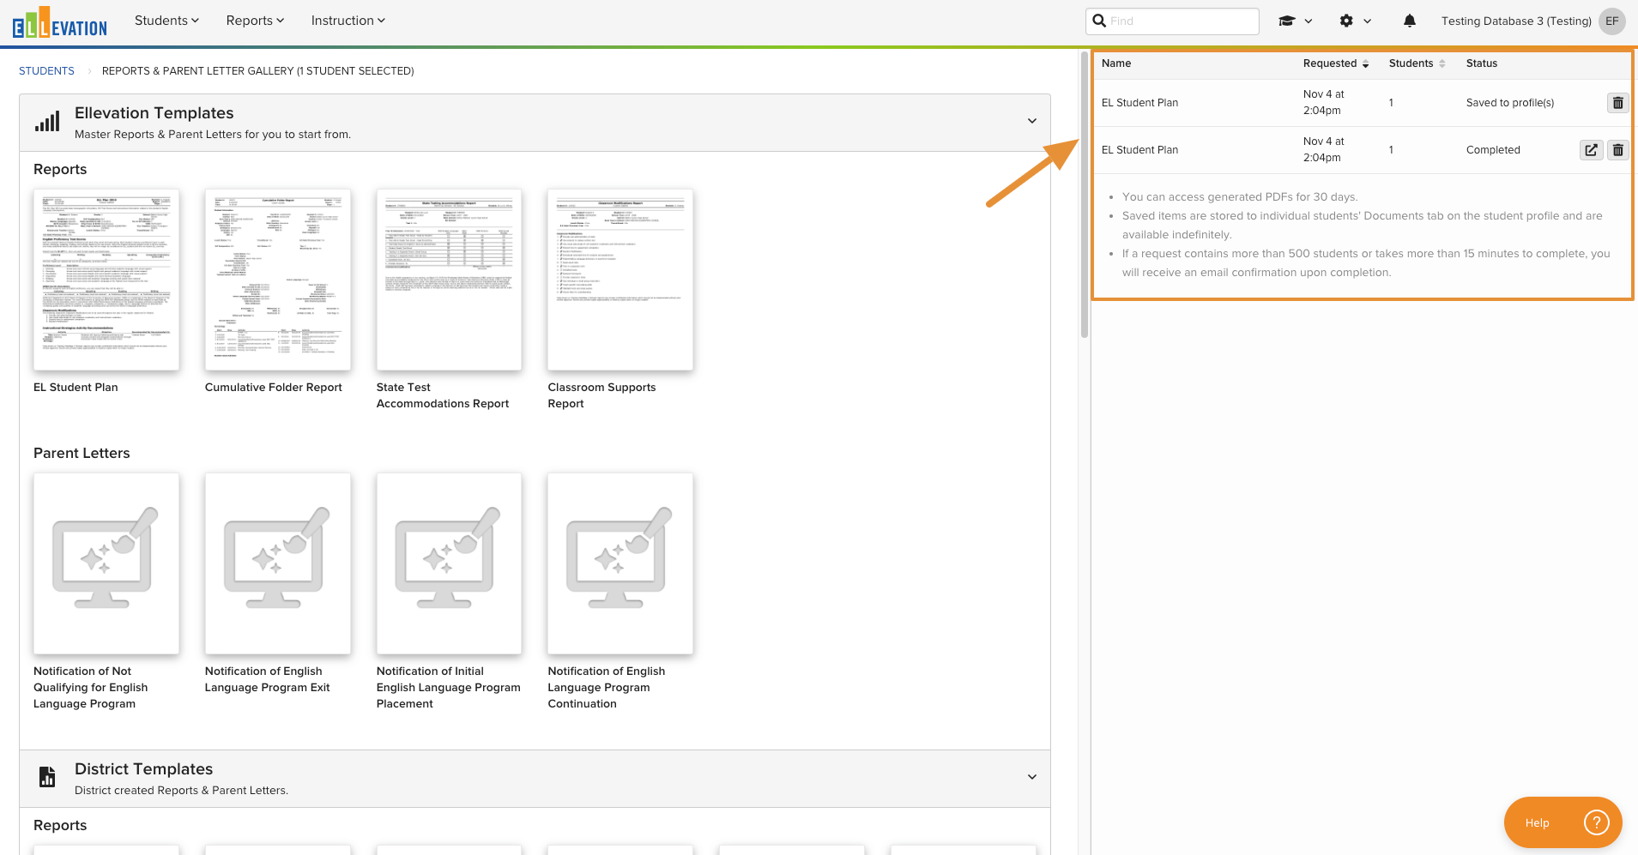Open the Reports menu
This screenshot has height=855, width=1638.
coord(255,21)
